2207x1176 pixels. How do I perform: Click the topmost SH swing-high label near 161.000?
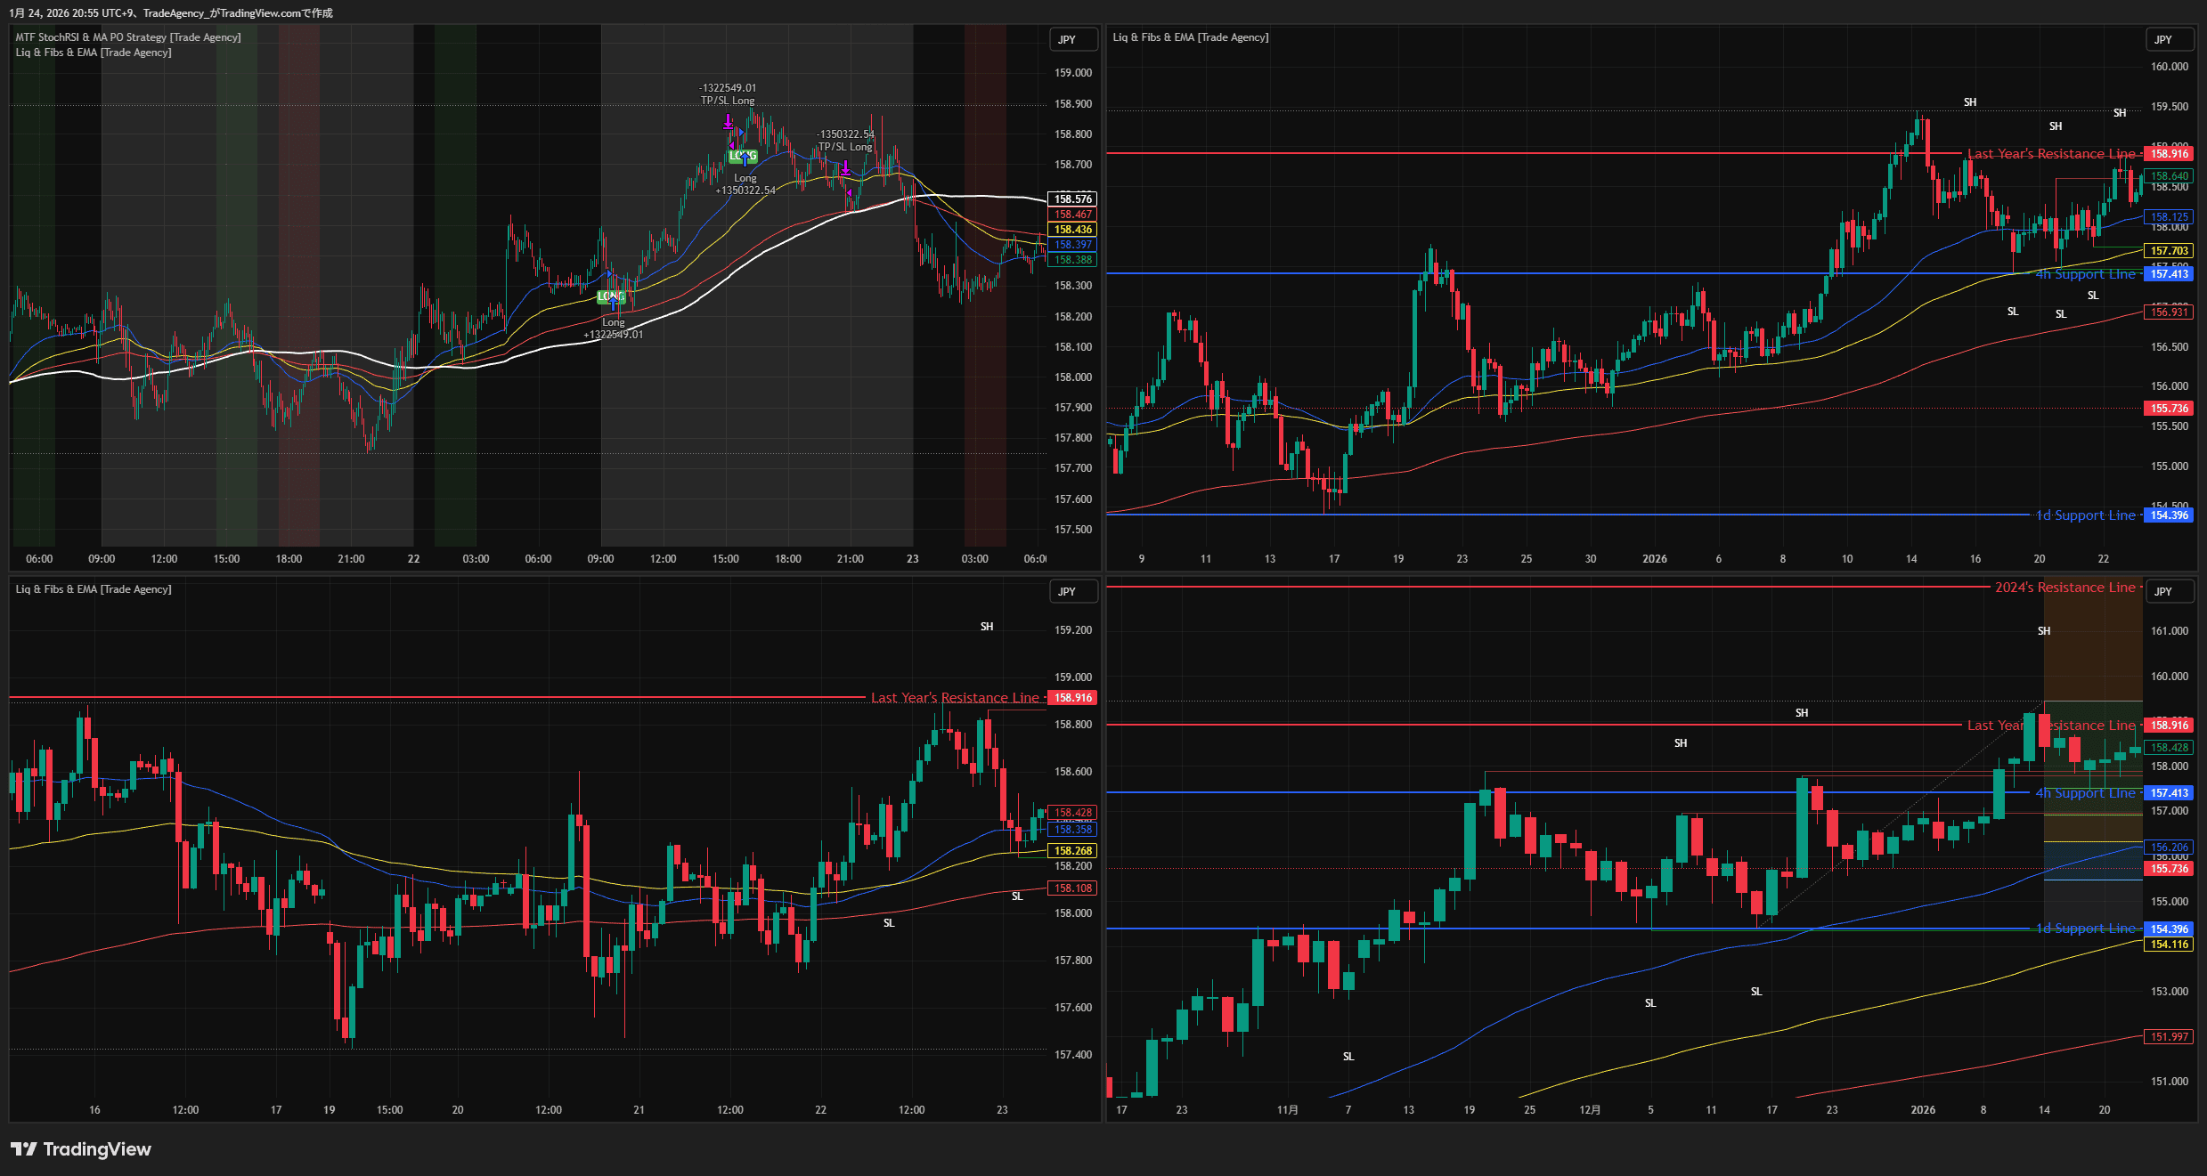pos(2044,631)
